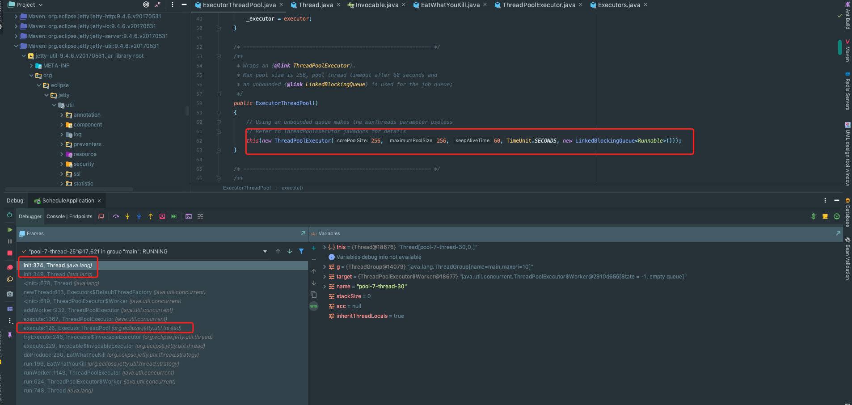Resume program with green play icon
This screenshot has width=852, height=405.
pyautogui.click(x=10, y=230)
